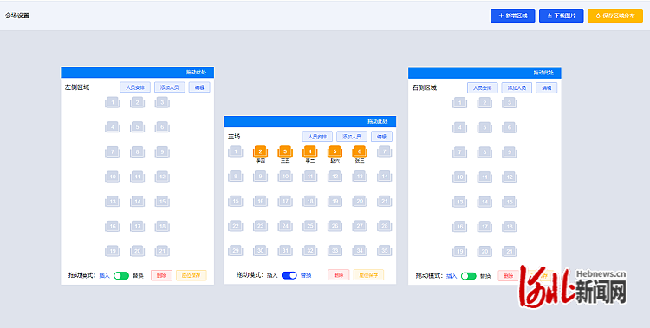The height and width of the screenshot is (328, 650).
Task: Click the 左侧区域 panel title text
Action: click(x=77, y=87)
